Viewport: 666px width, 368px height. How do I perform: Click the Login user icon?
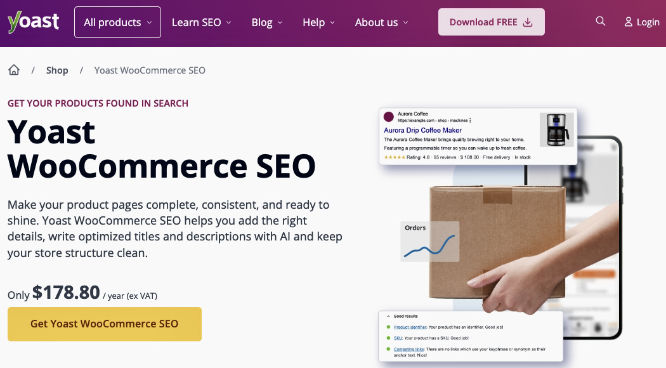[629, 22]
